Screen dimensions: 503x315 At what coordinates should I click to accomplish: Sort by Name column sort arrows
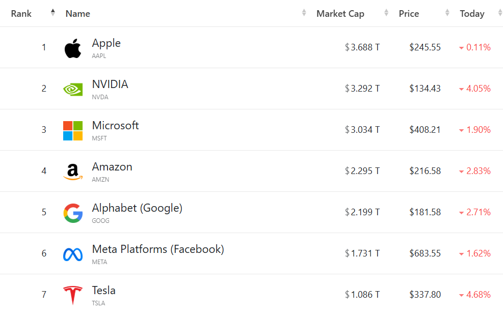tap(304, 13)
